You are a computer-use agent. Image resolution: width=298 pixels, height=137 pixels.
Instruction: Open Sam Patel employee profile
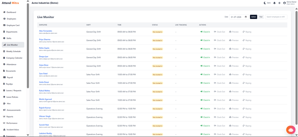pyautogui.click(x=43, y=74)
